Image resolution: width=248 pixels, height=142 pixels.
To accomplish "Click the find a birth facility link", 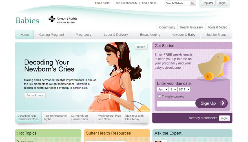I will (126, 3).
